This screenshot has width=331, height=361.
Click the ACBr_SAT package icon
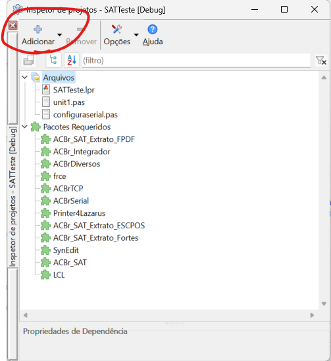coord(45,262)
